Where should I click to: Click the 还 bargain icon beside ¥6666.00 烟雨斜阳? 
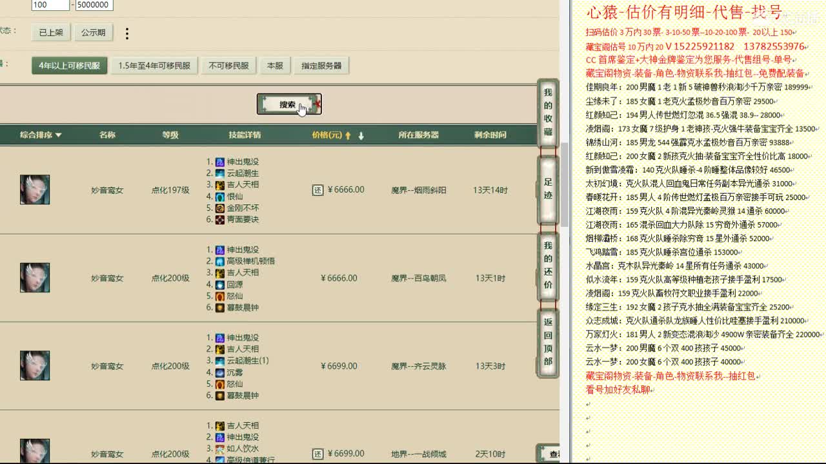click(x=317, y=190)
